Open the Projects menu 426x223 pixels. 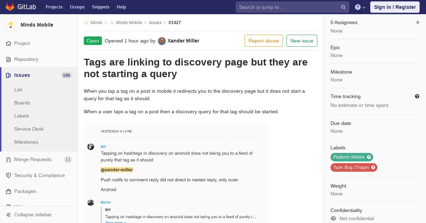pyautogui.click(x=54, y=7)
